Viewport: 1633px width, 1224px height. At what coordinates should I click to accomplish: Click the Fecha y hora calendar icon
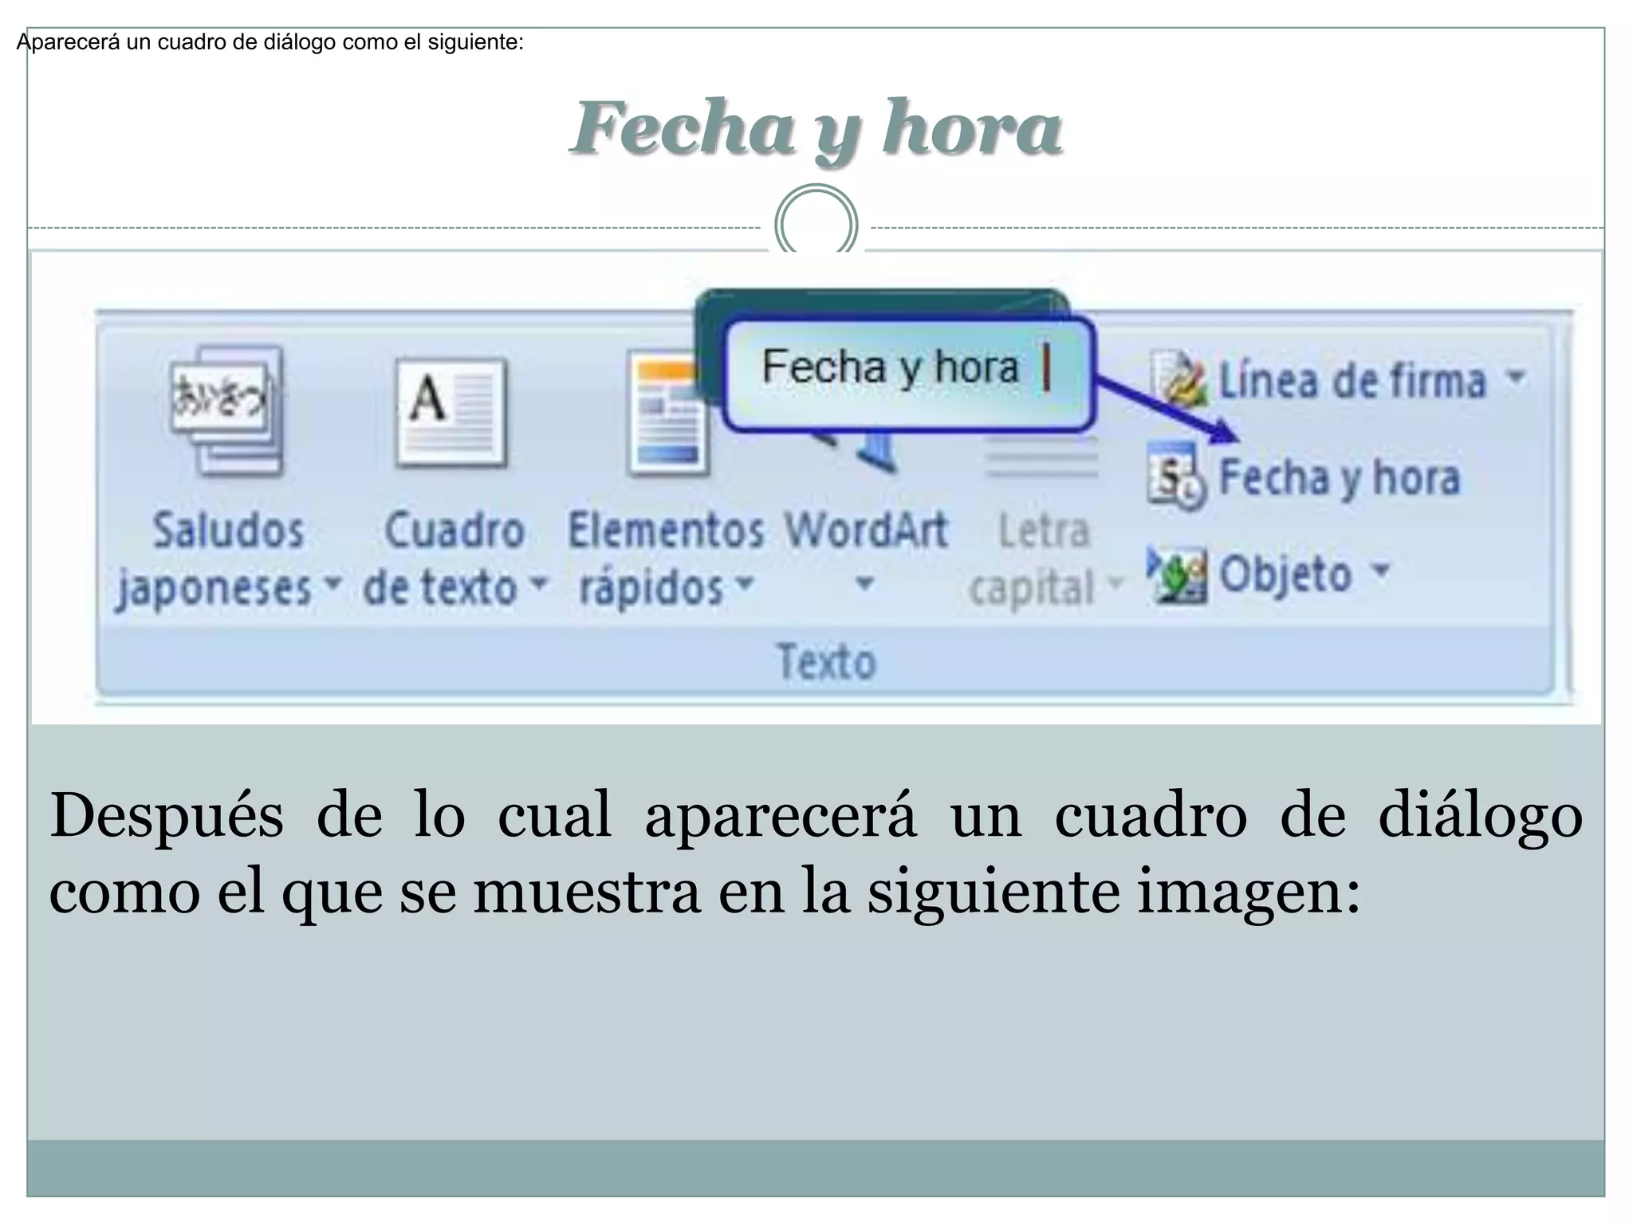tap(1175, 476)
